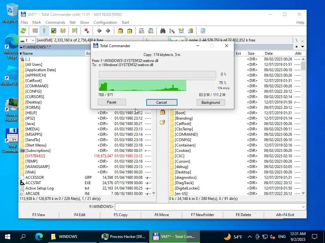Click the invert selection star icon

tap(87, 31)
